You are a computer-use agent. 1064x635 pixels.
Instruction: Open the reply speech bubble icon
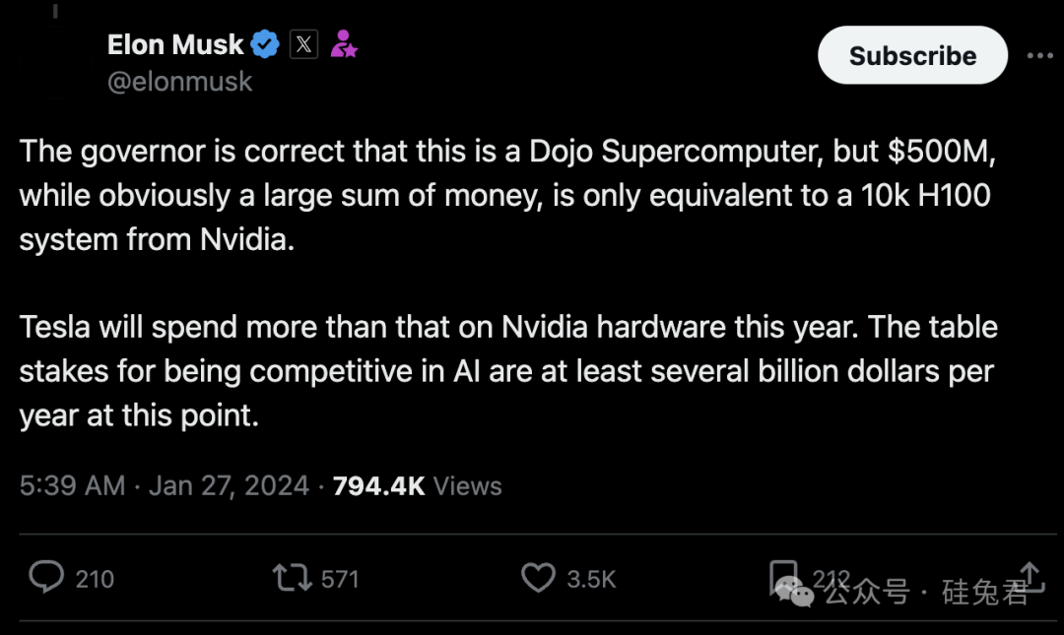coord(46,577)
